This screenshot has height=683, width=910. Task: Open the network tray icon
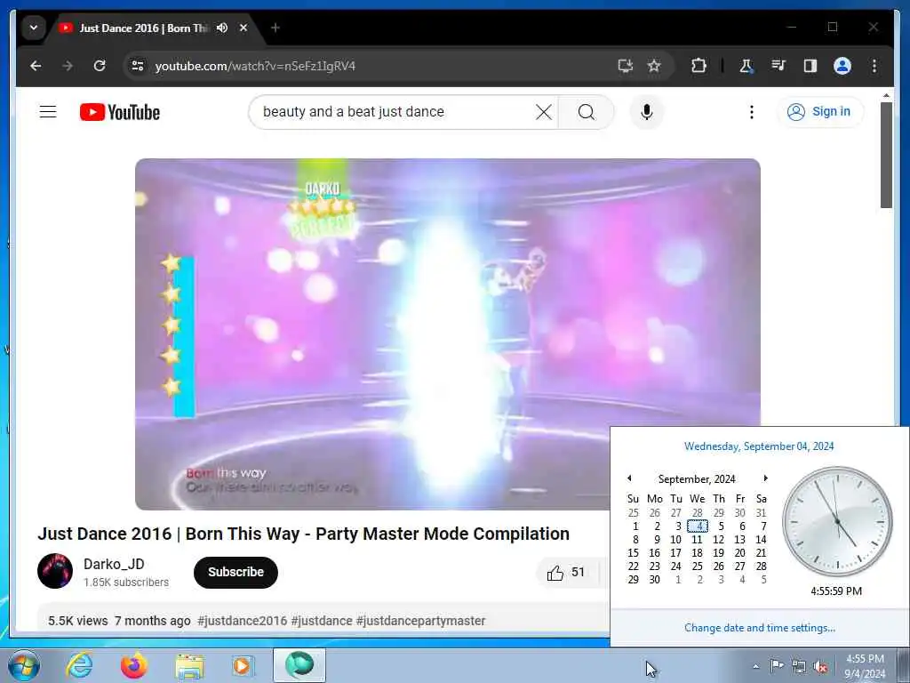pyautogui.click(x=799, y=667)
